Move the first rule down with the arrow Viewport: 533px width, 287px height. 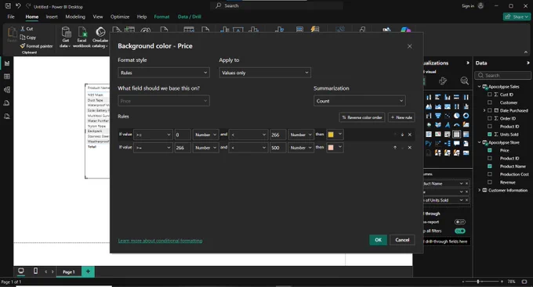click(x=402, y=135)
